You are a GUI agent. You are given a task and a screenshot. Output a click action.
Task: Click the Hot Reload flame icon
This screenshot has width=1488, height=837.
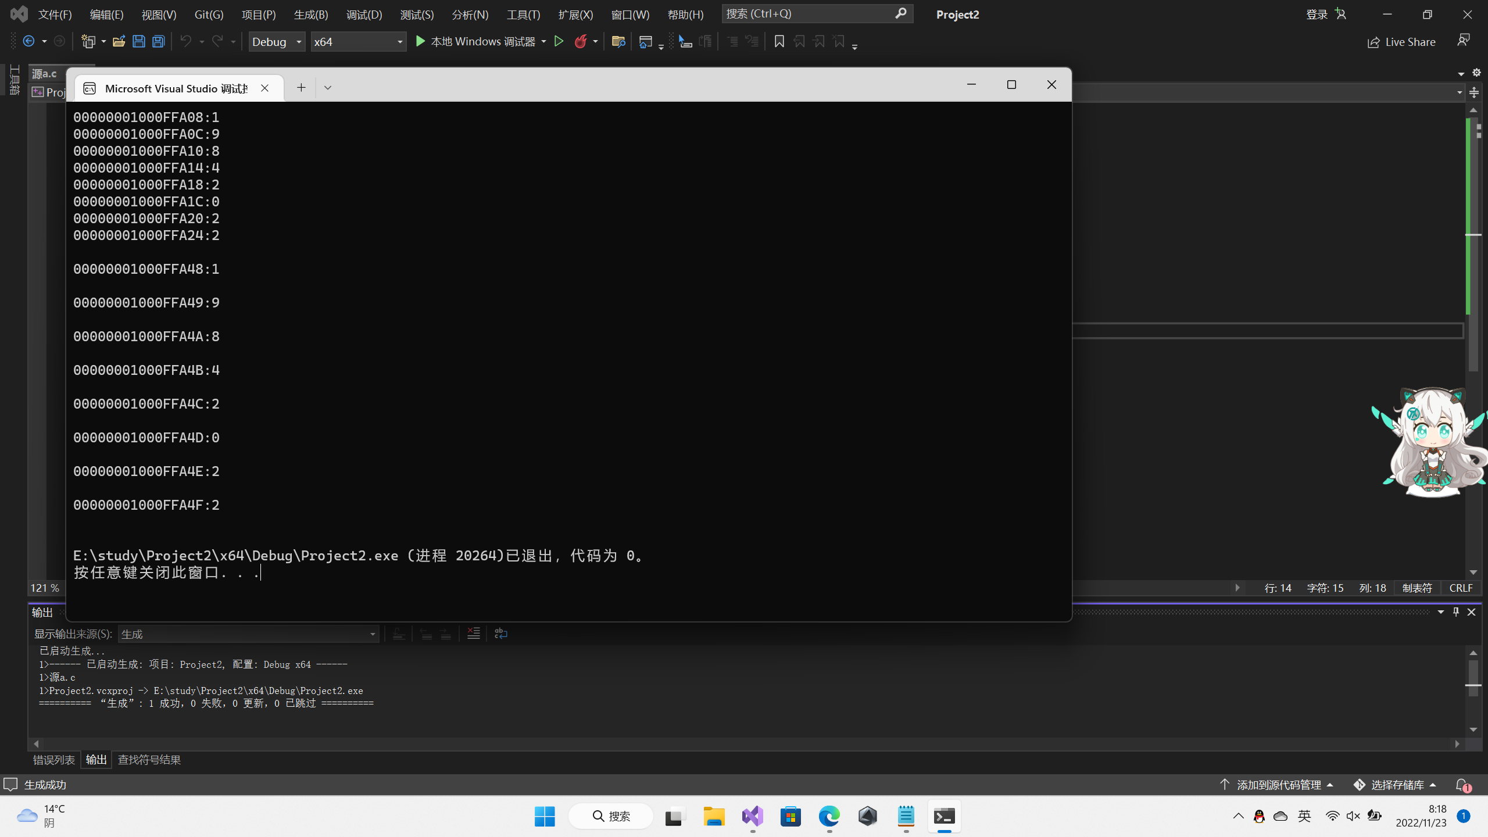pyautogui.click(x=580, y=41)
